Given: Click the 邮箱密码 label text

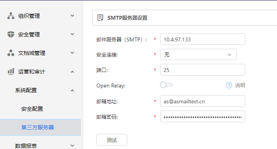Looking at the screenshot, I should click(107, 117).
